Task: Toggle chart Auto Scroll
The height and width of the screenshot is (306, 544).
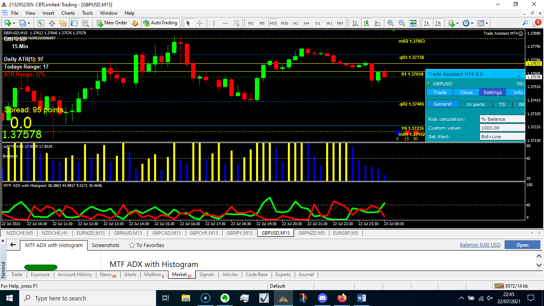Action: click(x=427, y=23)
